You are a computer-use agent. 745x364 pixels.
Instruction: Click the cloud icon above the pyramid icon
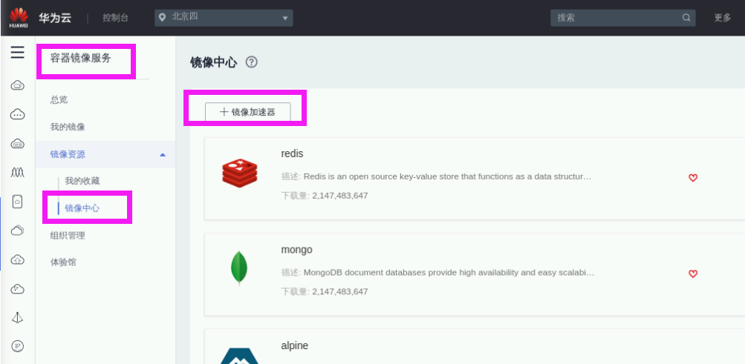pyautogui.click(x=18, y=288)
